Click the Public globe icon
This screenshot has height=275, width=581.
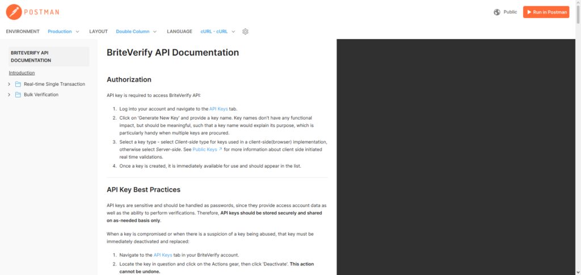tap(497, 12)
